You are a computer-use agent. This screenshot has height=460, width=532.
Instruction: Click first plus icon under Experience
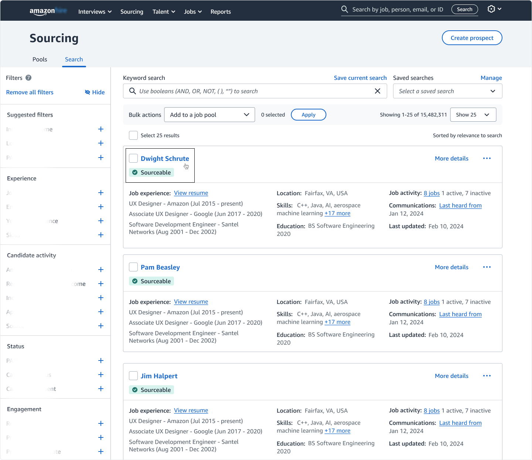point(101,193)
